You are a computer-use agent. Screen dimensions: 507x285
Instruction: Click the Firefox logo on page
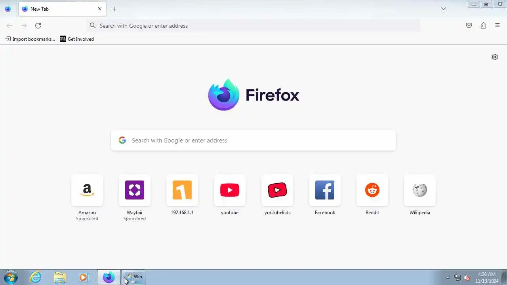click(253, 95)
